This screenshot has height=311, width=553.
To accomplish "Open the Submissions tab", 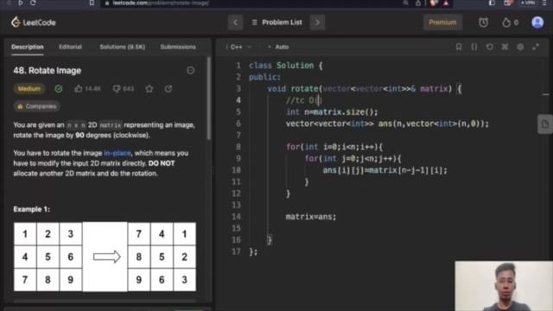I will click(178, 47).
